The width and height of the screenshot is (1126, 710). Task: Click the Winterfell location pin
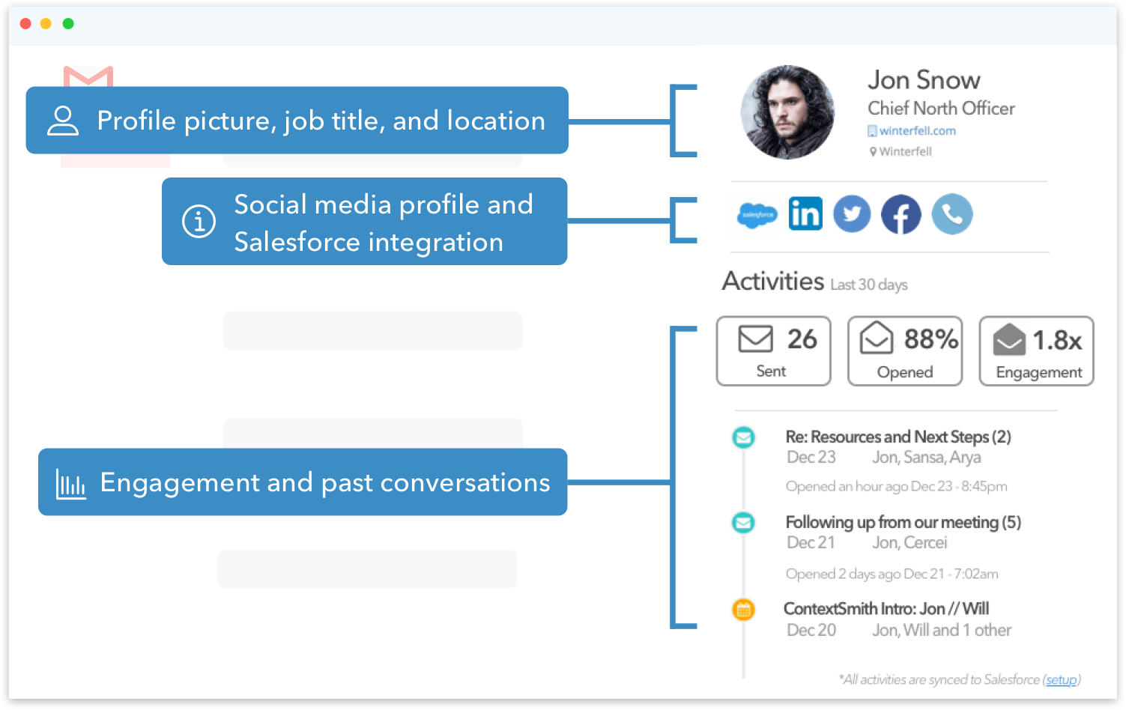tap(871, 151)
